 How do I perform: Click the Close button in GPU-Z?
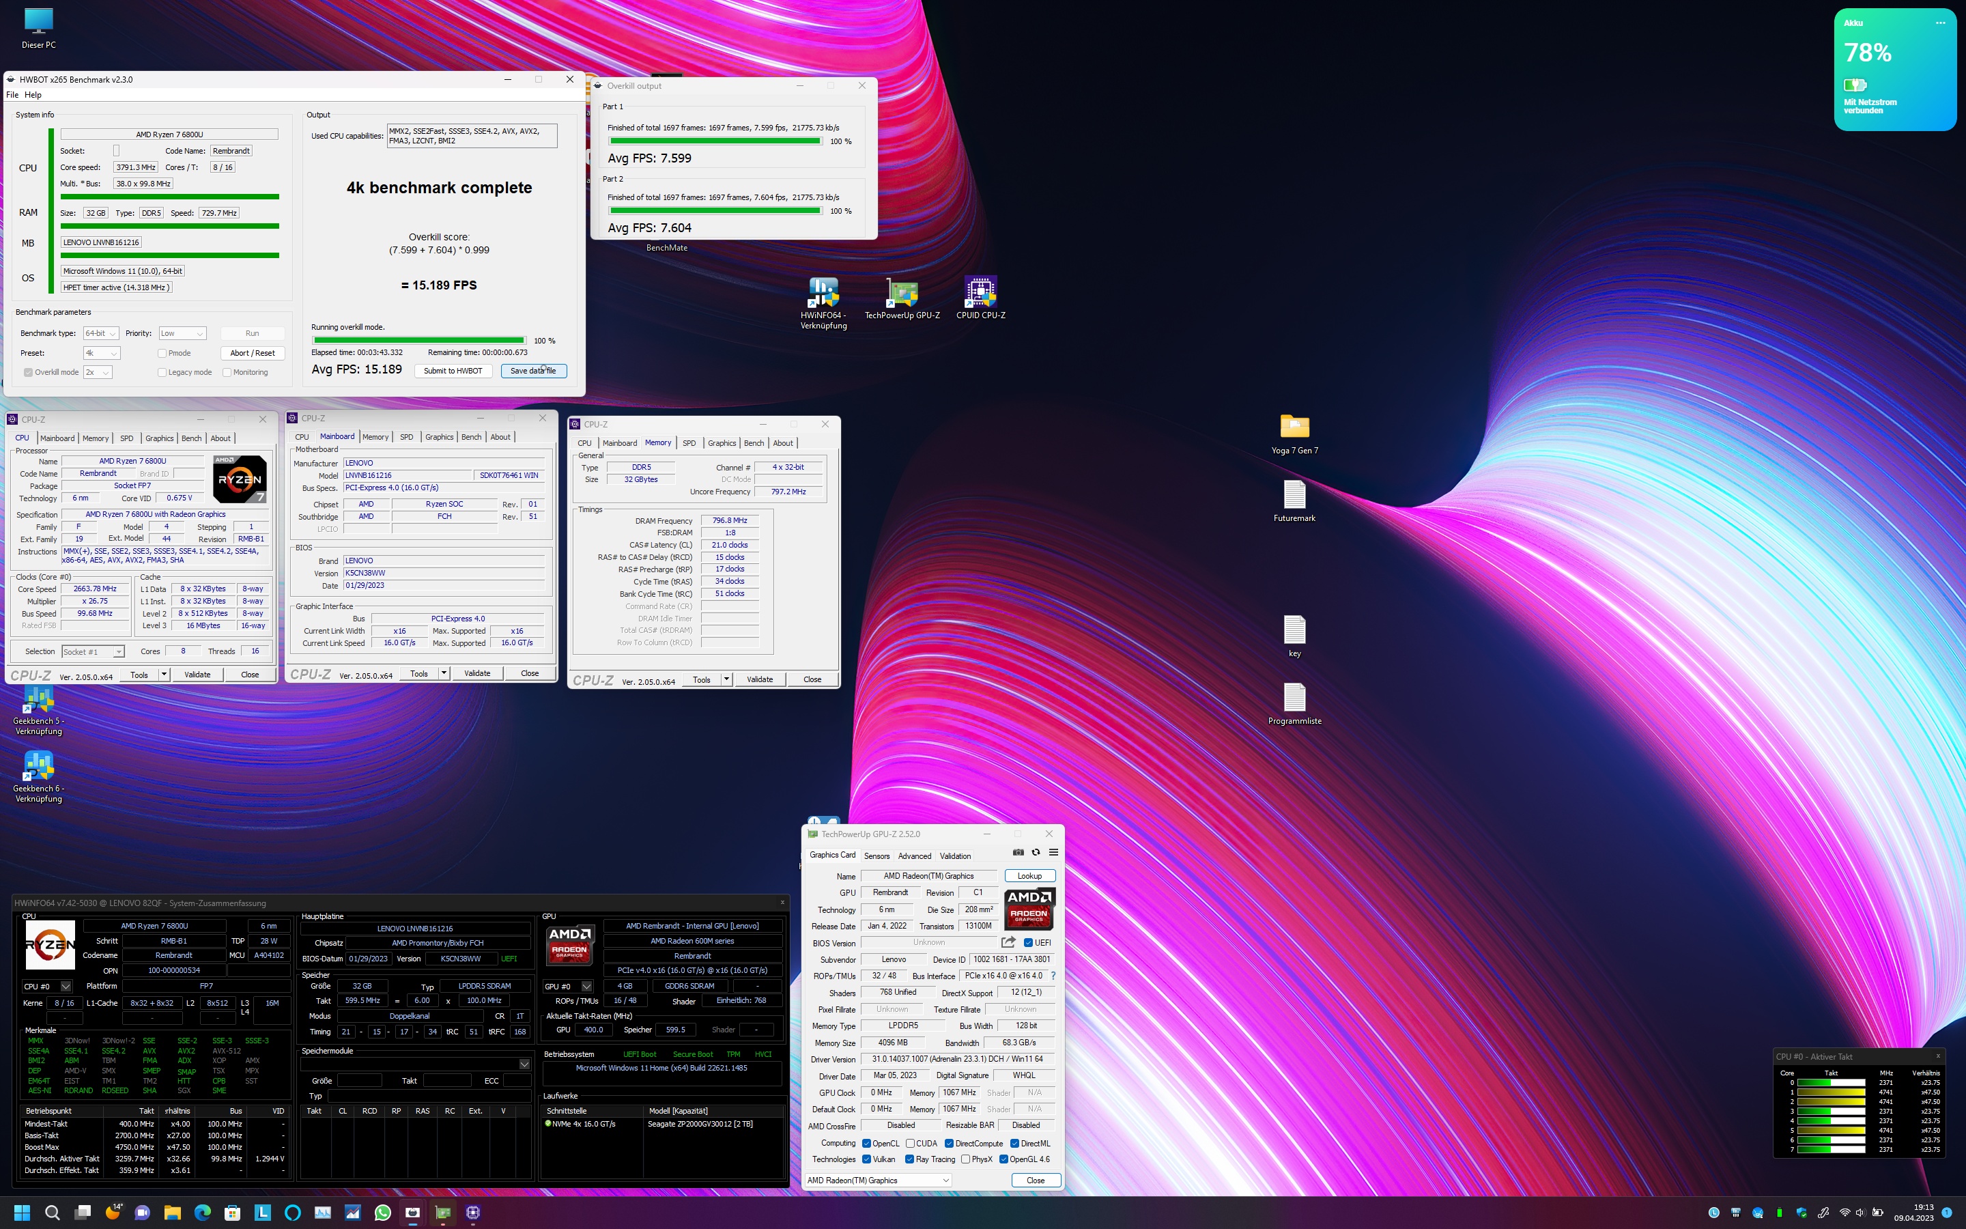coord(1035,1181)
